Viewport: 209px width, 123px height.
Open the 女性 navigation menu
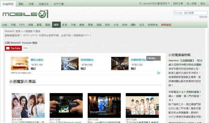[116, 25]
